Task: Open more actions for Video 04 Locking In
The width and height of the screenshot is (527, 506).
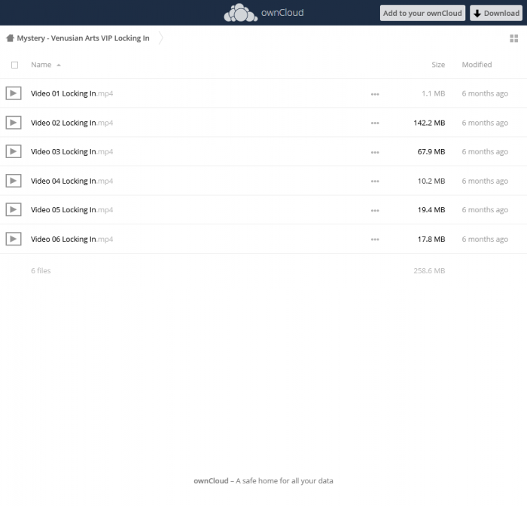Action: (x=375, y=181)
